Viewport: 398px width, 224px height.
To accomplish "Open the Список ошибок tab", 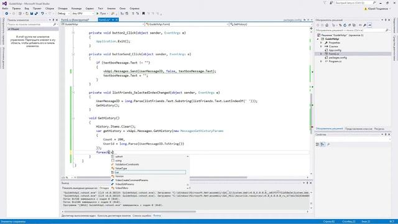I will [x=142, y=216].
